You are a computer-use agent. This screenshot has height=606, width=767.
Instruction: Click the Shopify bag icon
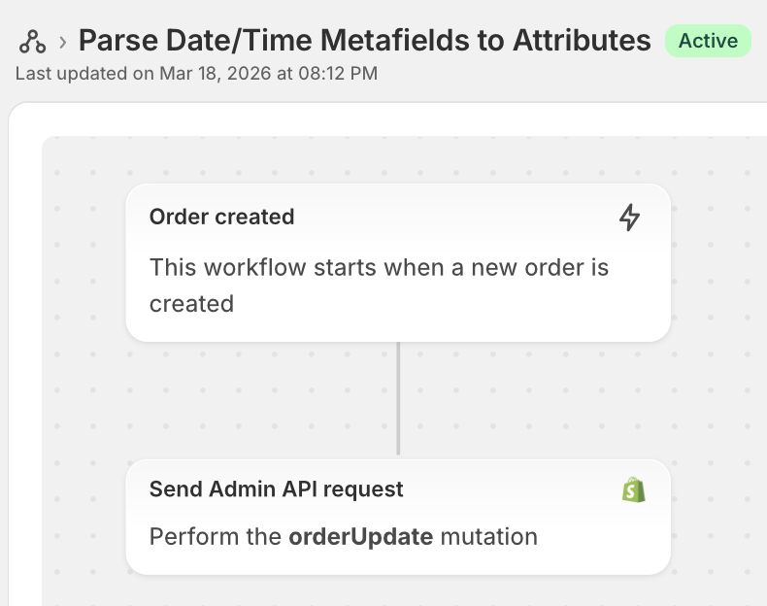click(x=633, y=489)
